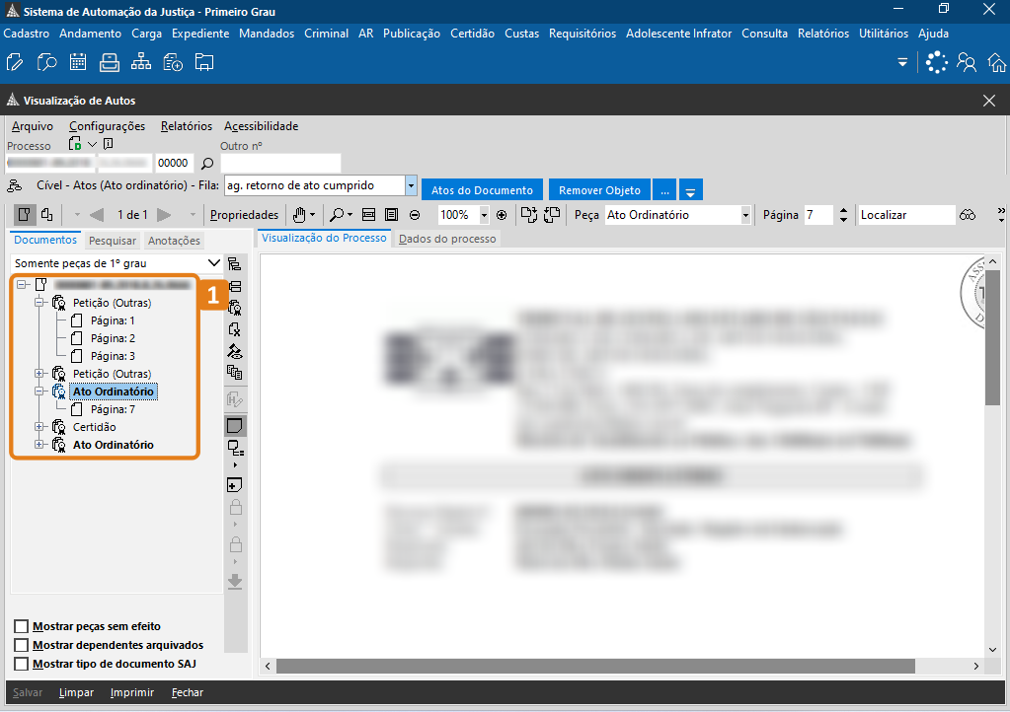Click the rotate page counterclockwise icon
The width and height of the screenshot is (1010, 712).
(552, 215)
